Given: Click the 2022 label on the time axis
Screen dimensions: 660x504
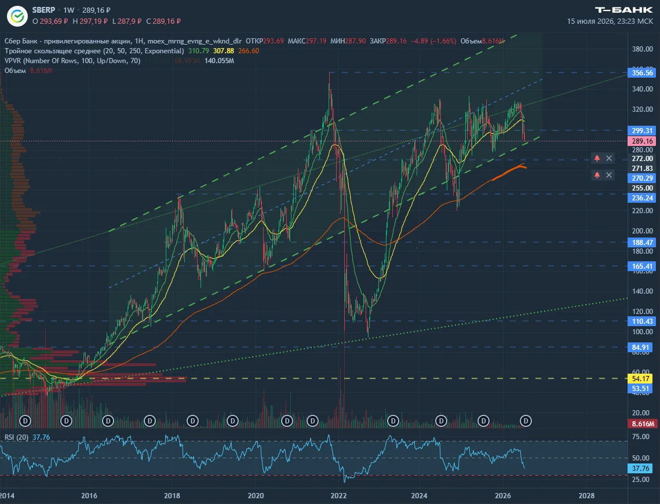Looking at the screenshot, I should click(x=338, y=495).
